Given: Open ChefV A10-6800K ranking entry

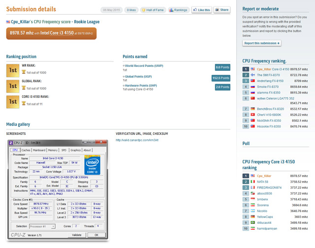Looking at the screenshot, I should [x=269, y=115].
